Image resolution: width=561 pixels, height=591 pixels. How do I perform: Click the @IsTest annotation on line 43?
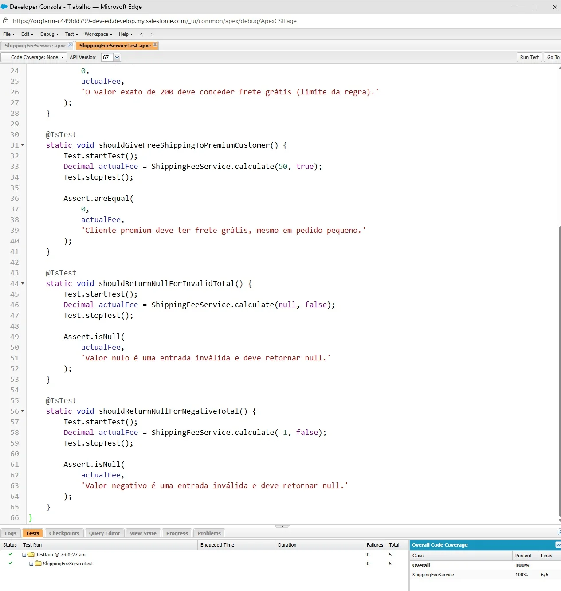click(61, 273)
